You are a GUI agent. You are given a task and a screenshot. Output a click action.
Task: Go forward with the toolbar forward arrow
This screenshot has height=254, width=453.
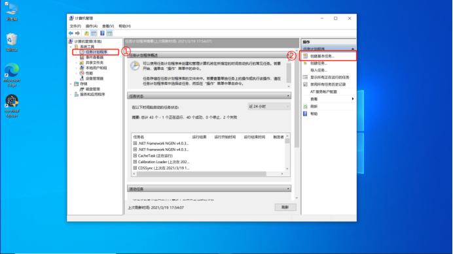[77, 33]
